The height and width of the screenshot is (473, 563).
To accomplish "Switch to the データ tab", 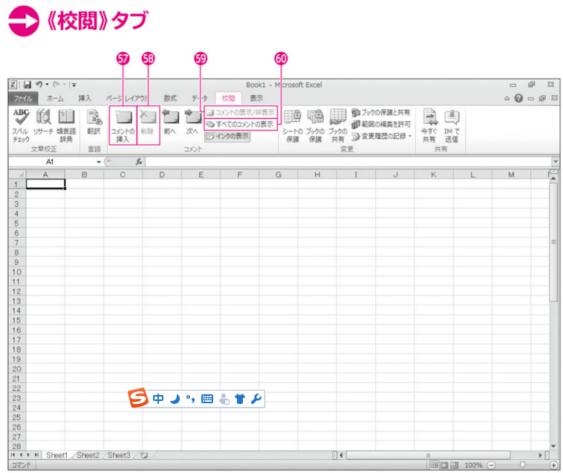I will point(199,98).
